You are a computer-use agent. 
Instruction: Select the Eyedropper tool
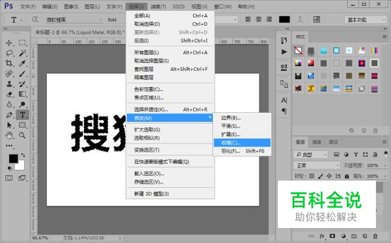coord(22,63)
